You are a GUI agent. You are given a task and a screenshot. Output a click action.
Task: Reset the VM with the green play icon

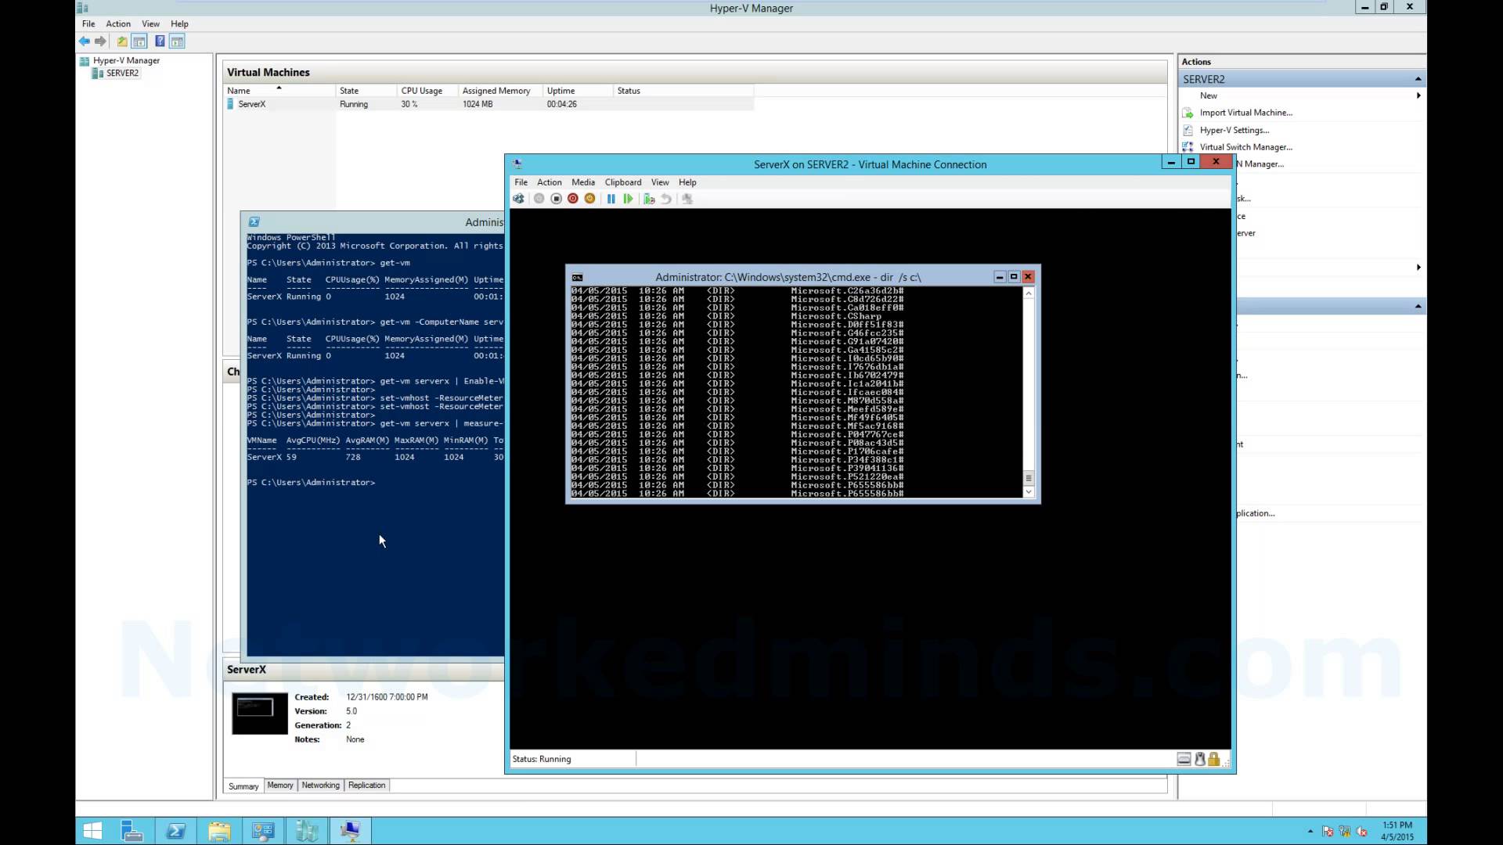(x=628, y=199)
